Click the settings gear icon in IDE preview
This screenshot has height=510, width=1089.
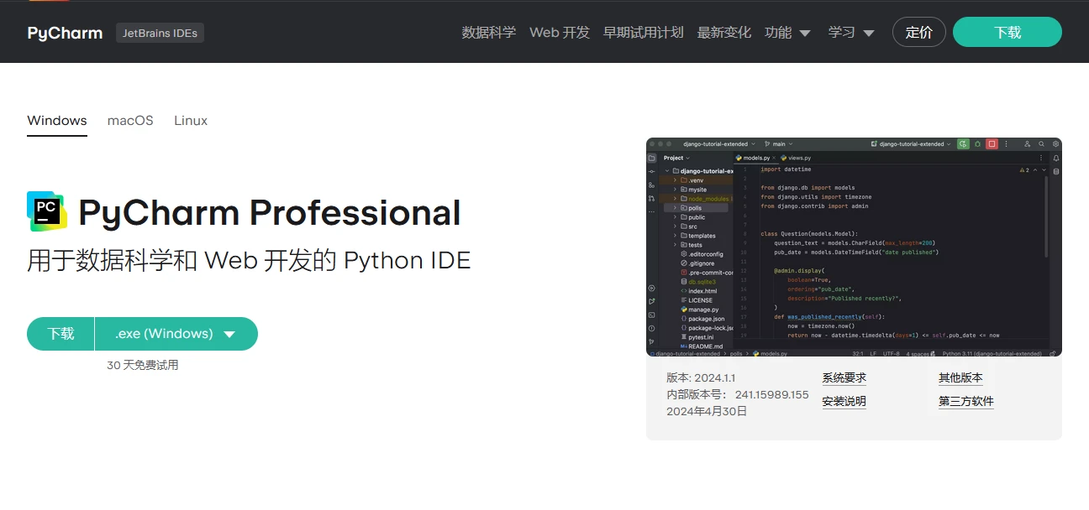coord(1055,144)
